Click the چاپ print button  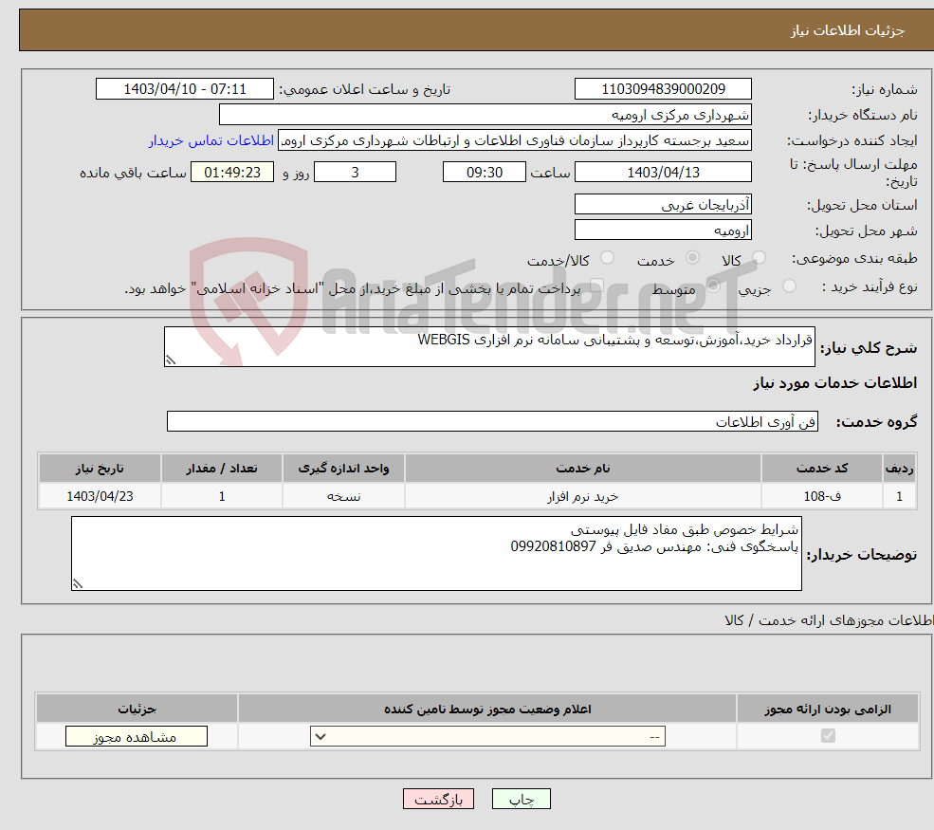[x=522, y=799]
